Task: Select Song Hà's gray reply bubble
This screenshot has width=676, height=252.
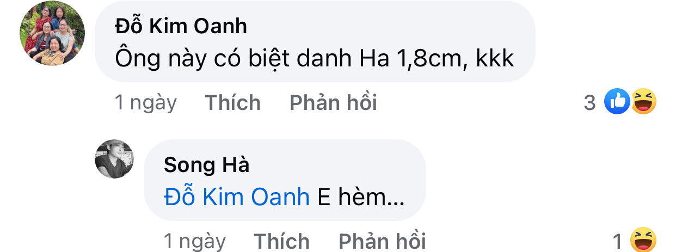Action: pyautogui.click(x=285, y=180)
